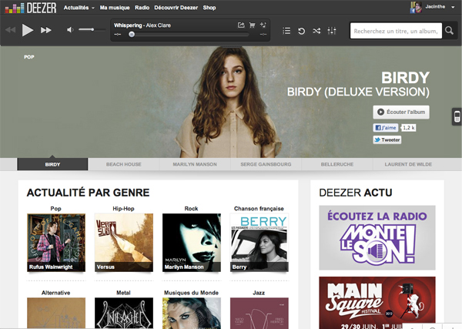Expand the Jacinthe account dropdown
462x329 pixels.
[x=453, y=7]
